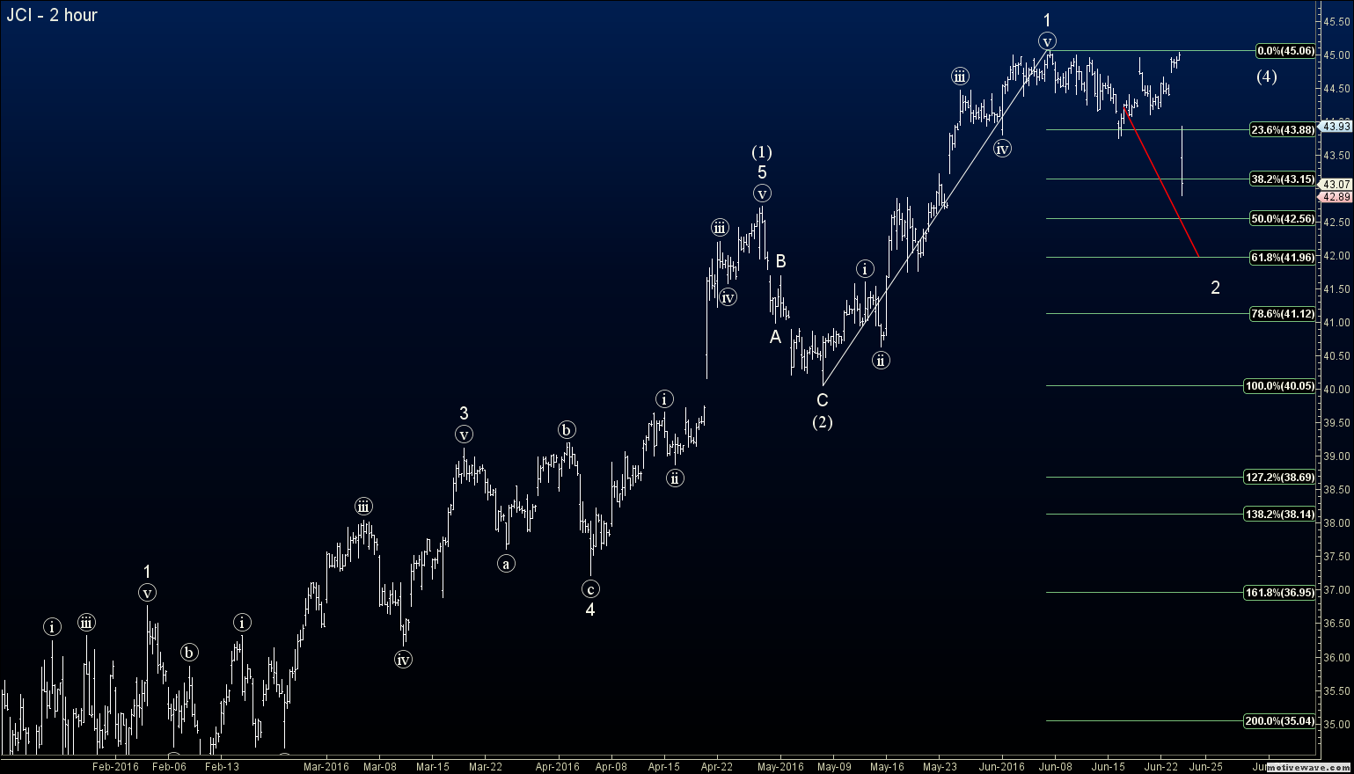Click the 45.50 price axis label
The image size is (1354, 774).
point(1337,21)
